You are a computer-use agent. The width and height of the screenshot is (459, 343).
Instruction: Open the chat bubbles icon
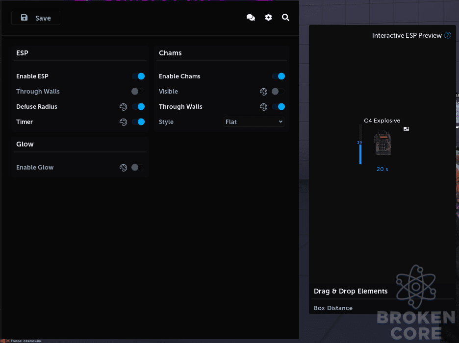click(x=251, y=18)
